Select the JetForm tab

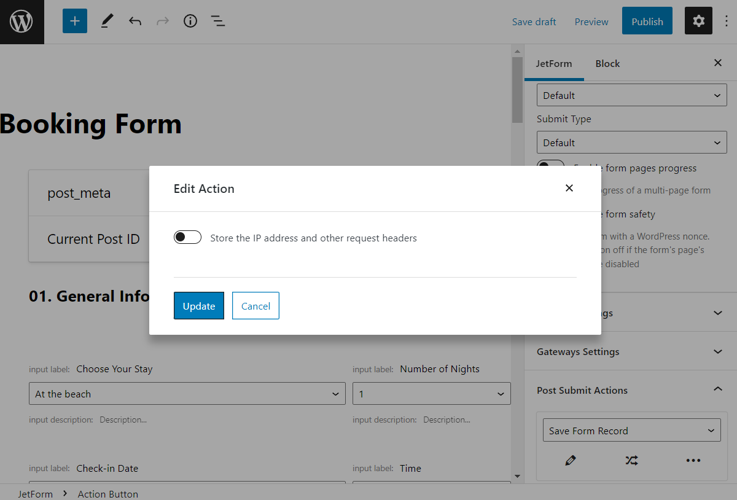(554, 63)
